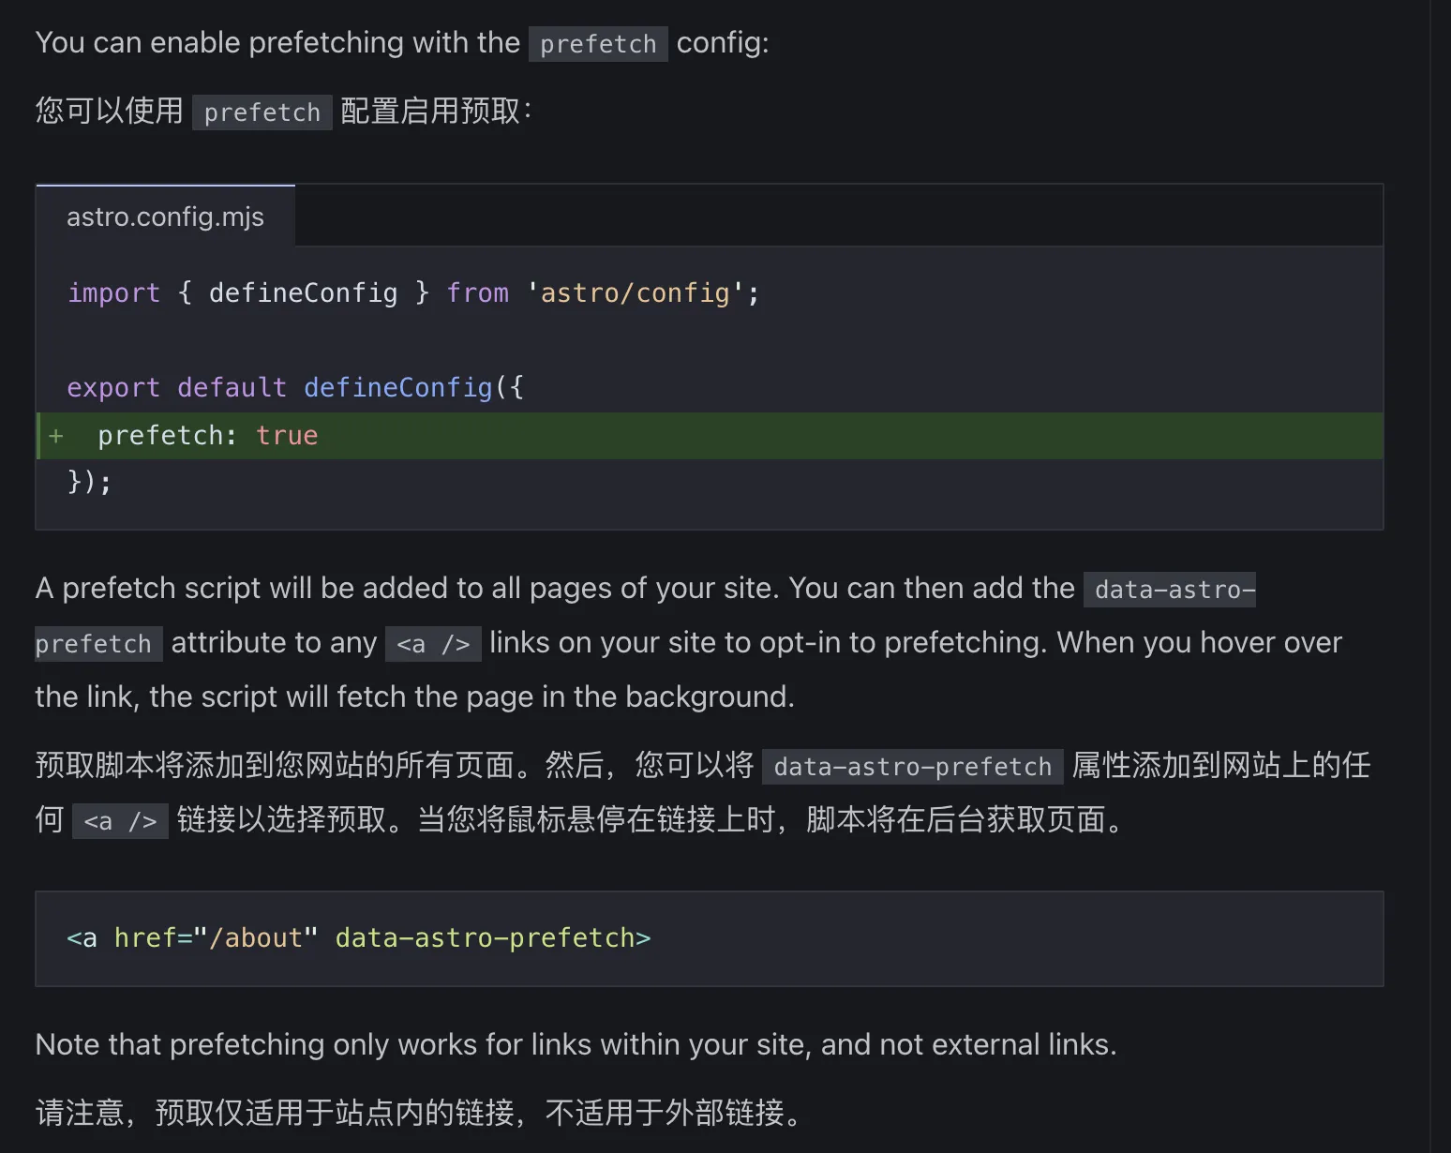Image resolution: width=1451 pixels, height=1153 pixels.
Task: Click the import keyword in the code block
Action: click(x=113, y=293)
